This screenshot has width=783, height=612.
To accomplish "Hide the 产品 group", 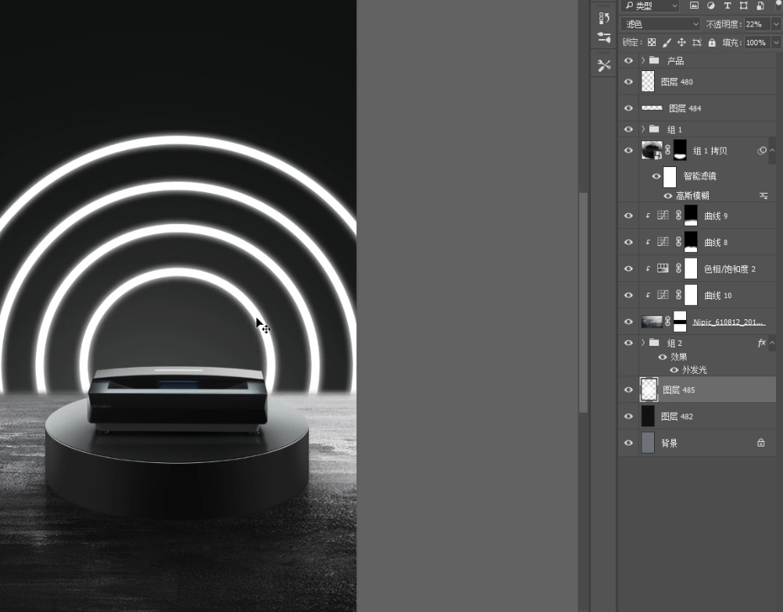I will pyautogui.click(x=629, y=60).
